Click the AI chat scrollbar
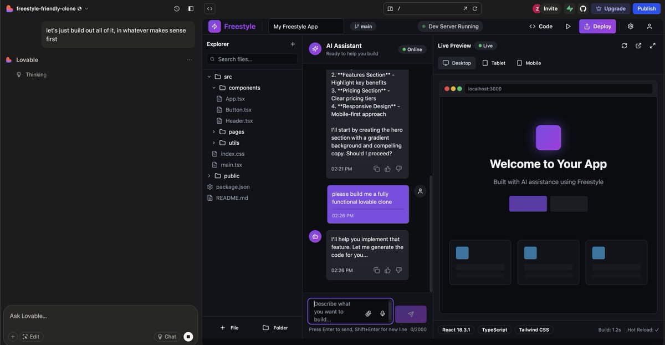The width and height of the screenshot is (665, 345). 431,233
